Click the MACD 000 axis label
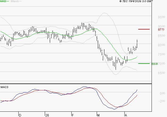This screenshot has height=117, width=167. (x=162, y=93)
